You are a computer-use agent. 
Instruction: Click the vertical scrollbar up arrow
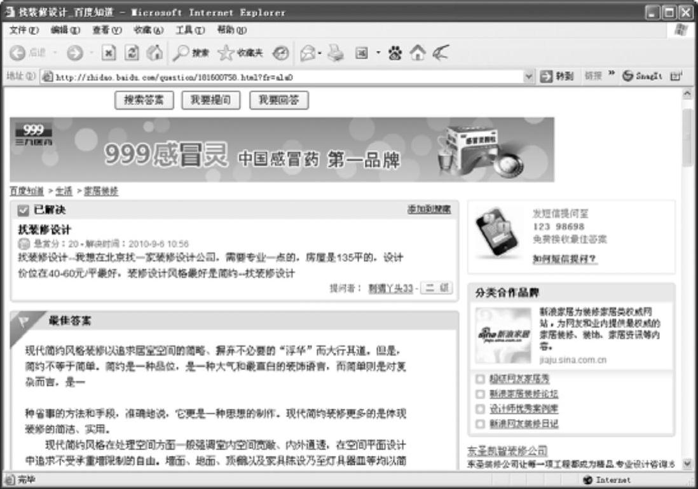coord(687,93)
